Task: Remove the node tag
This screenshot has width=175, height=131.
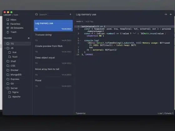Action: point(82,22)
